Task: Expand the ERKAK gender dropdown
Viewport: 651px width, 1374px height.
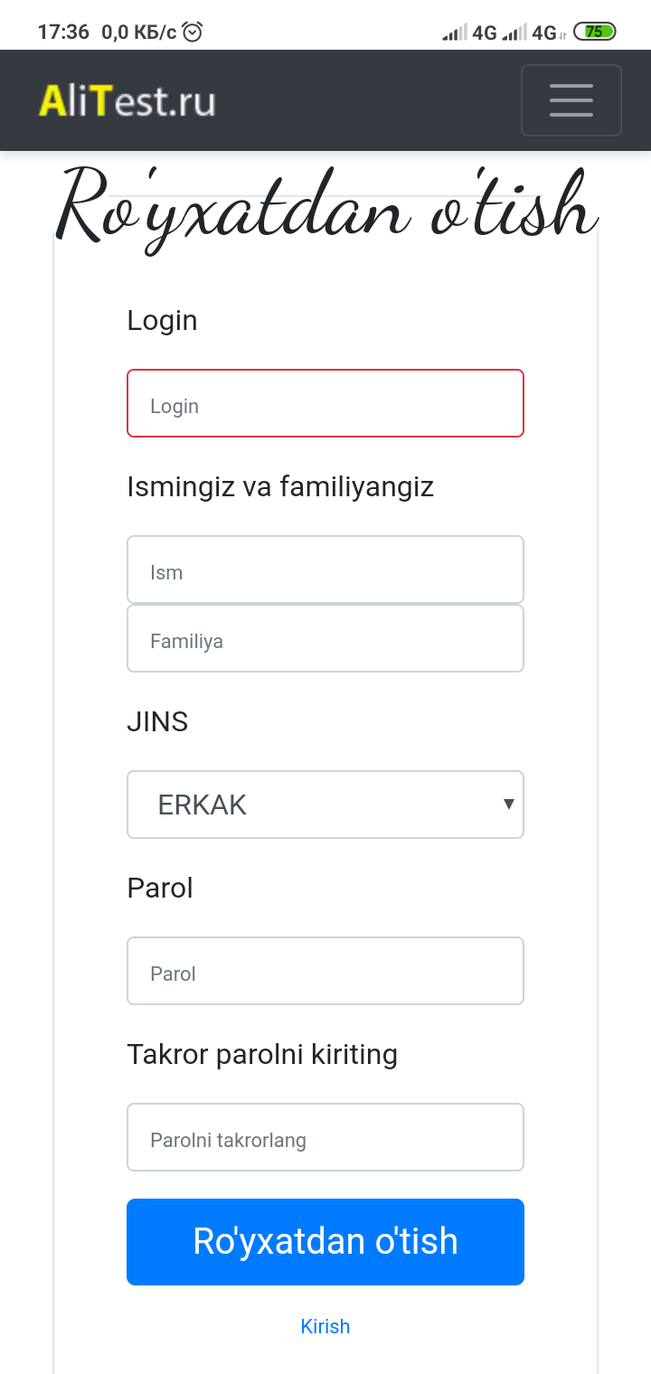Action: (x=325, y=805)
